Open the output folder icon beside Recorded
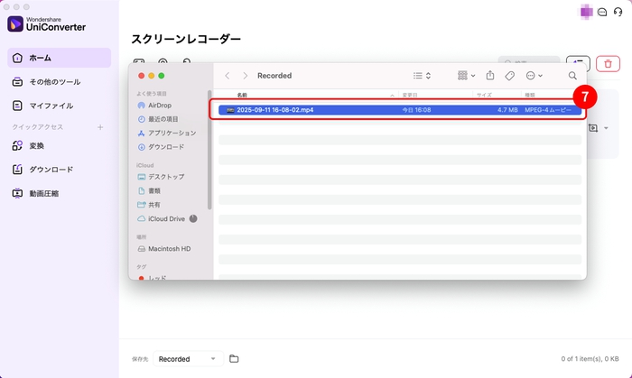 click(x=234, y=359)
